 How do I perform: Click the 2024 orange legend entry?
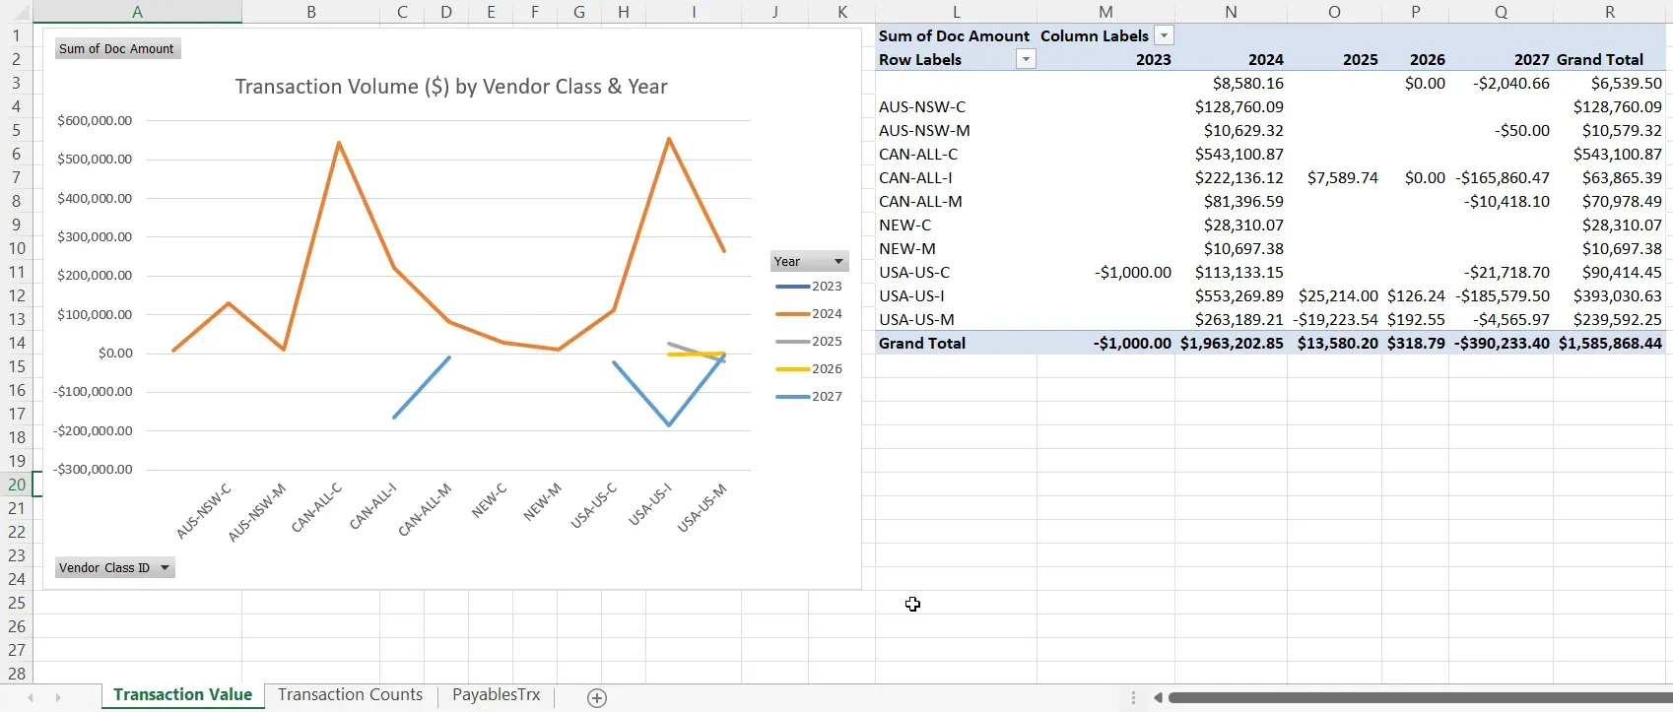point(809,314)
